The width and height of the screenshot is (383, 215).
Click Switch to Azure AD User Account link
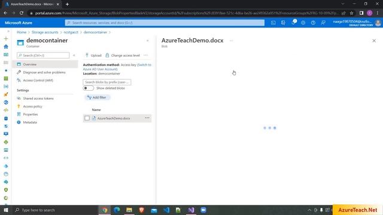click(x=117, y=67)
